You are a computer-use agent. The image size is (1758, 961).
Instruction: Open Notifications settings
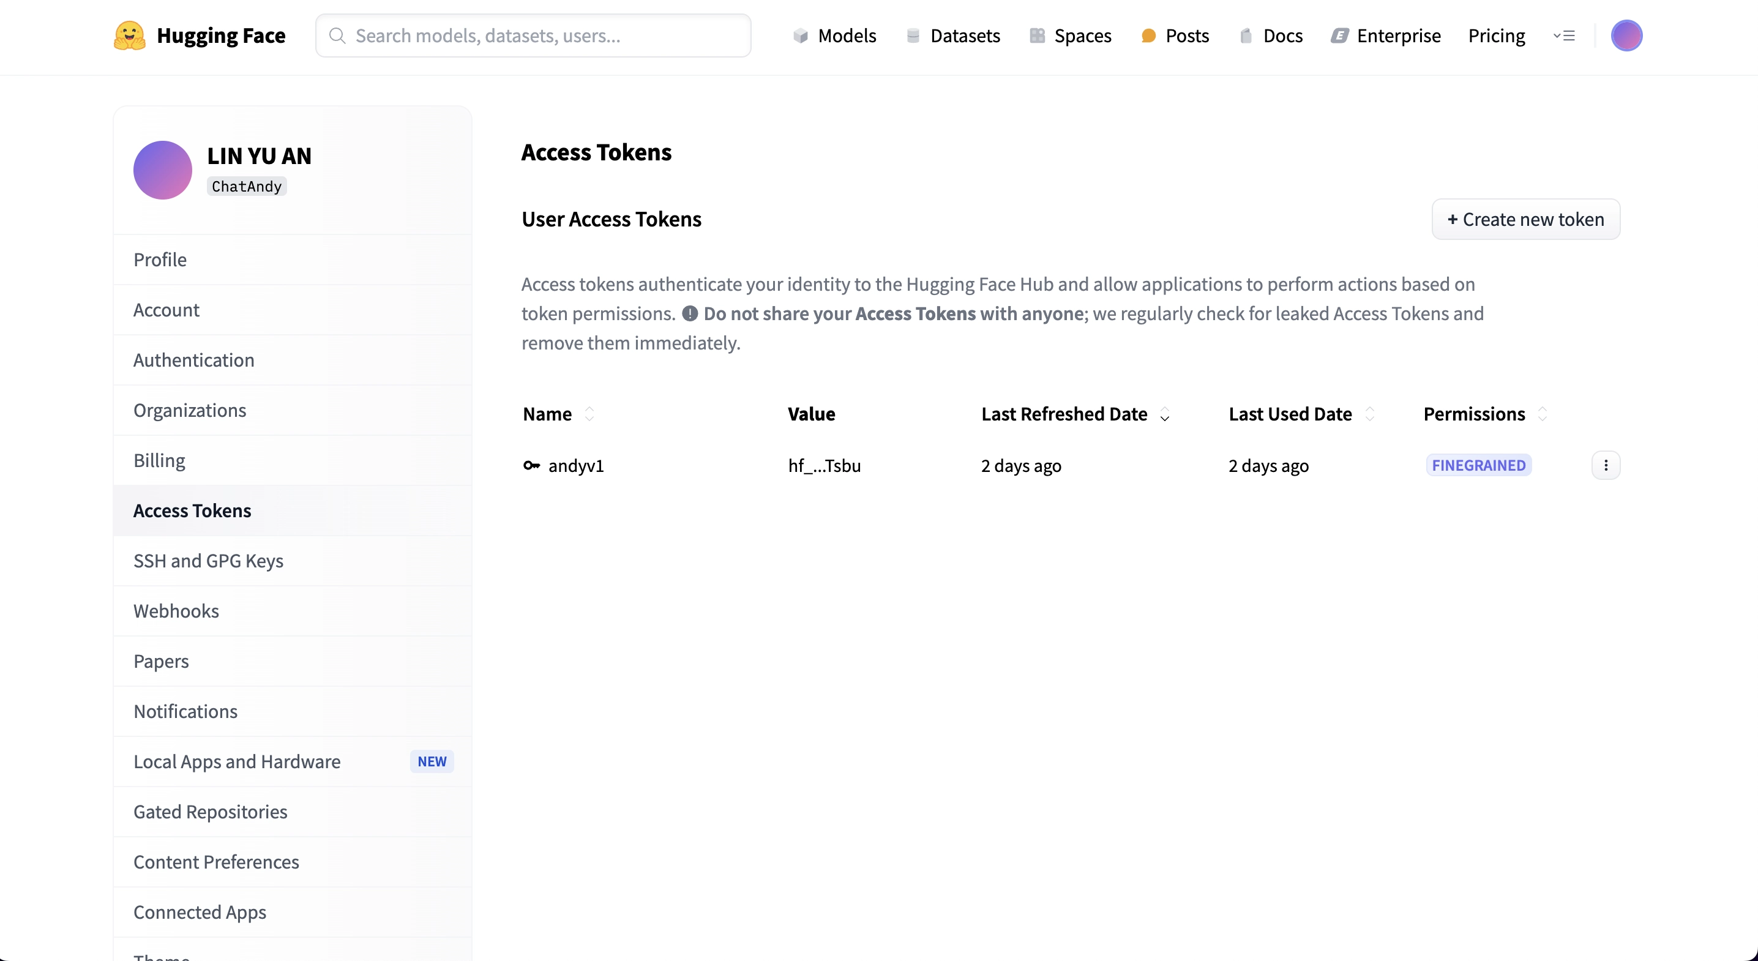point(293,711)
